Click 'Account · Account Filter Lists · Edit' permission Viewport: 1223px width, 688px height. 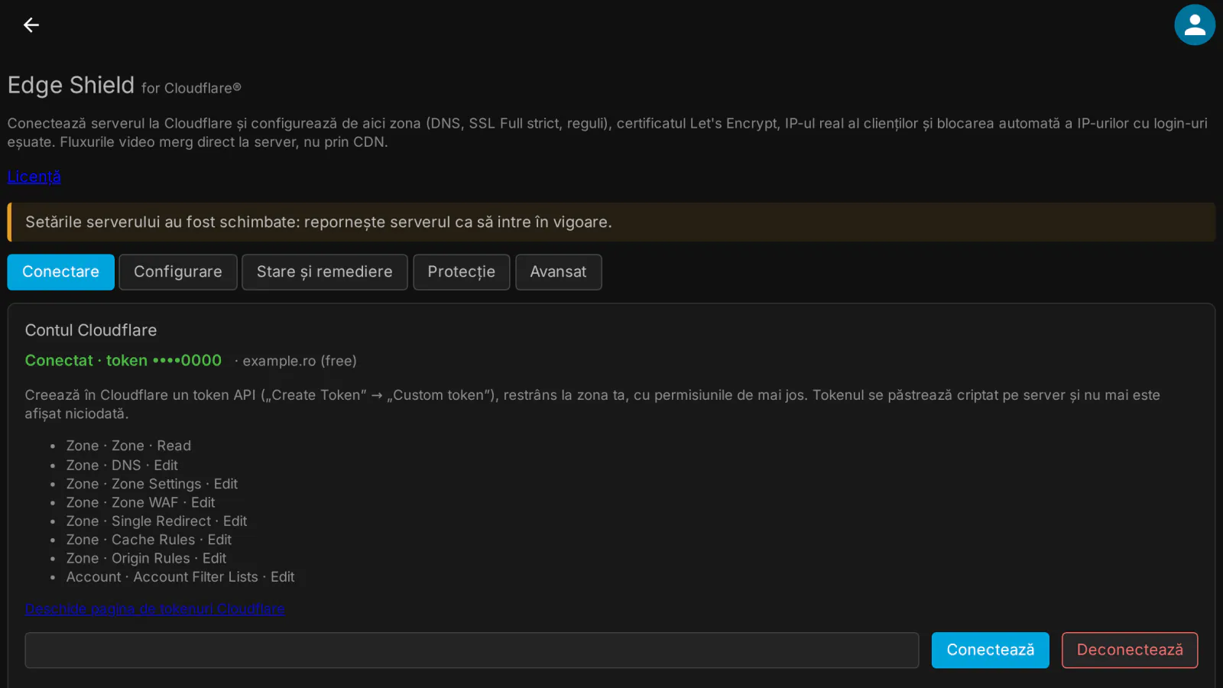pos(180,577)
